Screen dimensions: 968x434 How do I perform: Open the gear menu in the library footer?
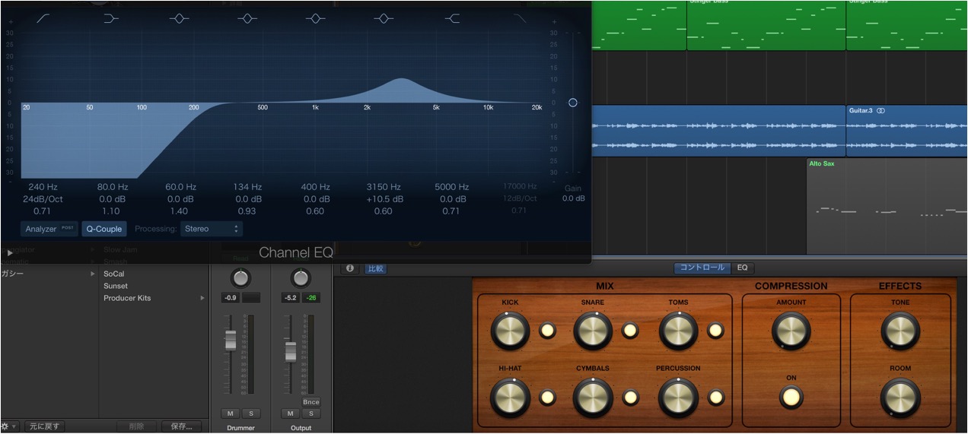coord(9,426)
